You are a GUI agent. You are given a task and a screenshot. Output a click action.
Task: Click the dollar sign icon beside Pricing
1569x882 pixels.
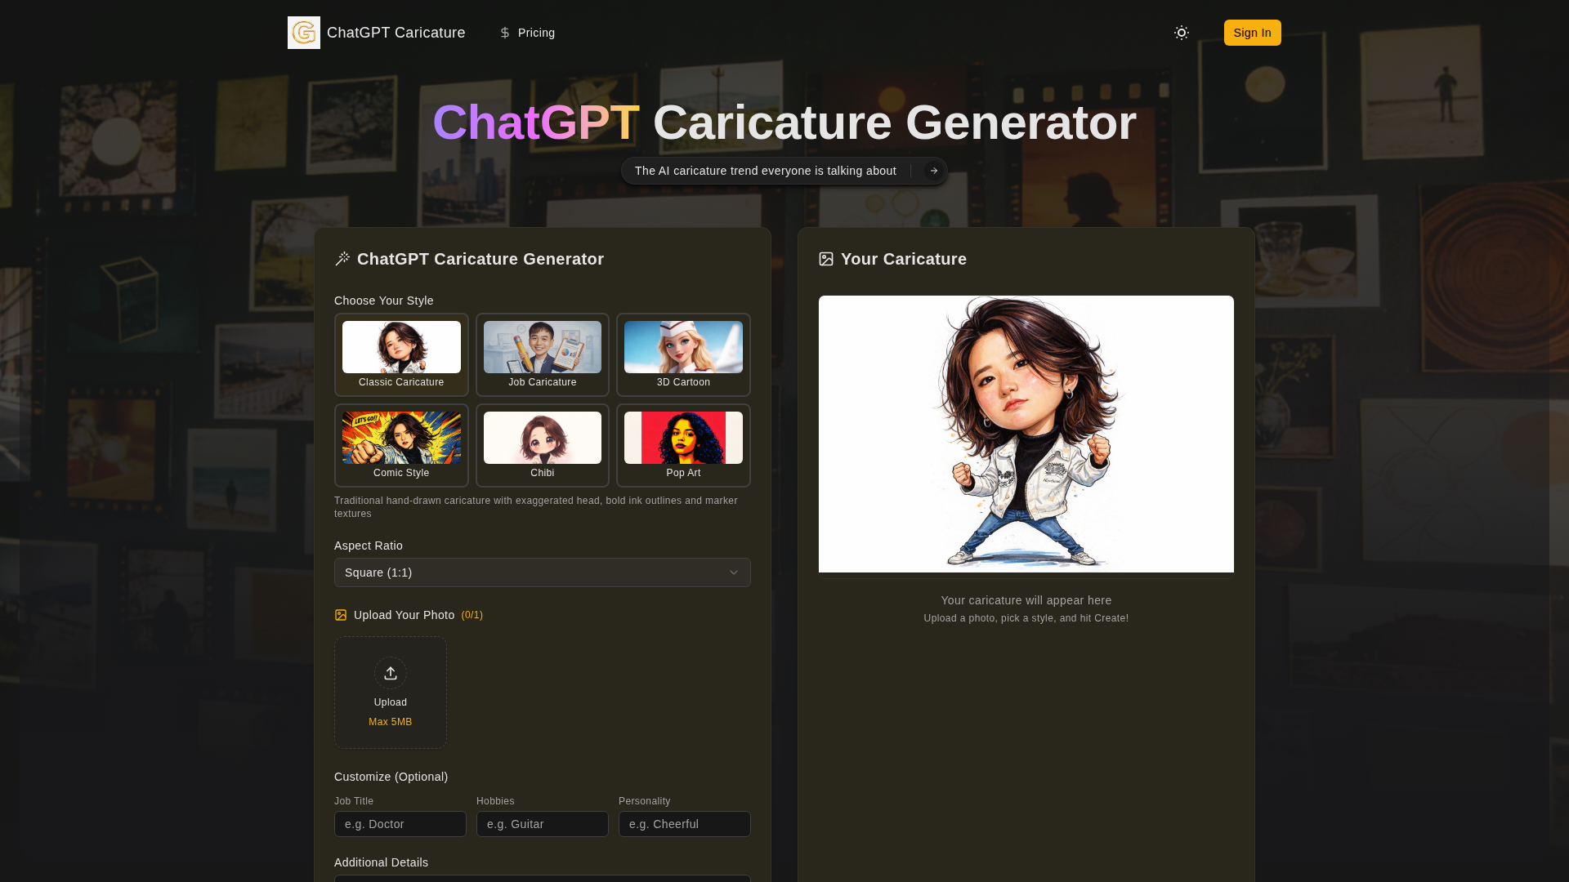(505, 33)
